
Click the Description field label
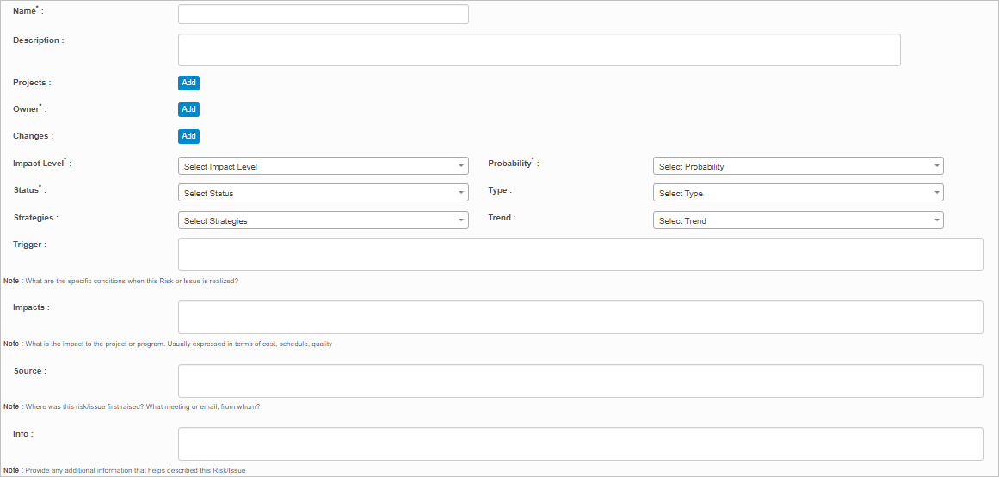[36, 40]
